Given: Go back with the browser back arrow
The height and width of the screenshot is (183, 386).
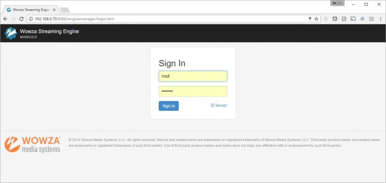Looking at the screenshot, I should click(5, 19).
